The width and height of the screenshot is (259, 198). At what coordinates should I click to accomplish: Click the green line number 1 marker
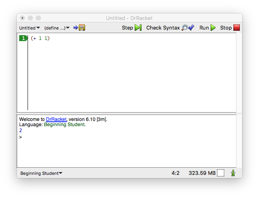(23, 38)
